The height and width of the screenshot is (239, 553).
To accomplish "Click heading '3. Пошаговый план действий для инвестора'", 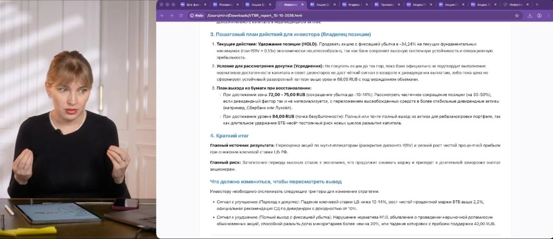I will pyautogui.click(x=290, y=34).
